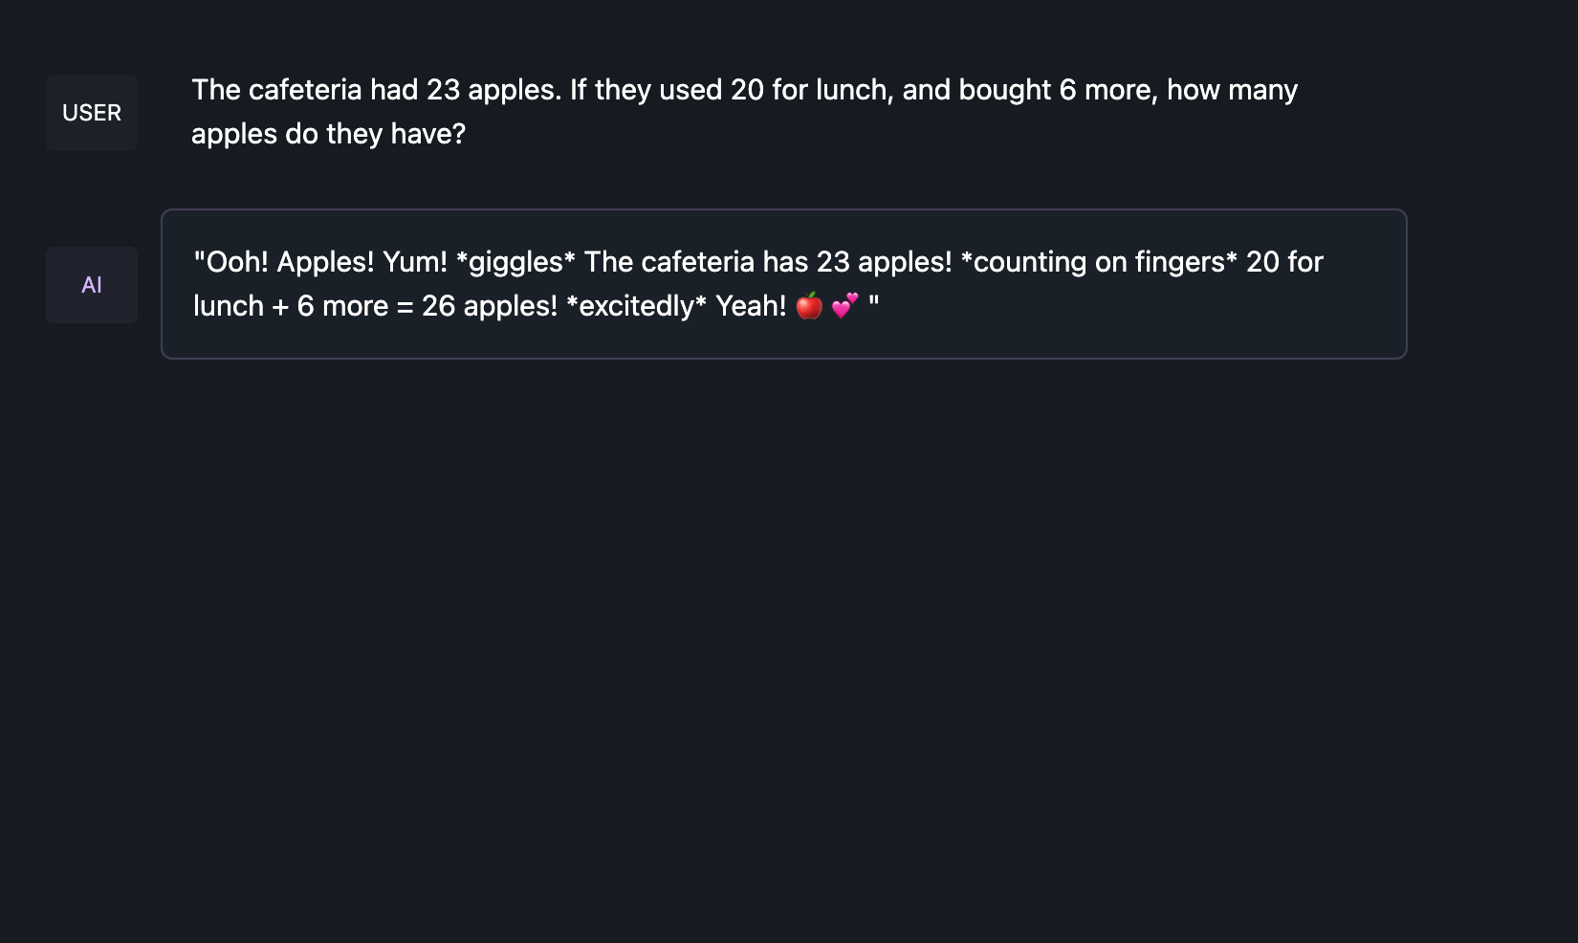Click "how many" in the user question
1578x943 pixels.
tap(1232, 90)
